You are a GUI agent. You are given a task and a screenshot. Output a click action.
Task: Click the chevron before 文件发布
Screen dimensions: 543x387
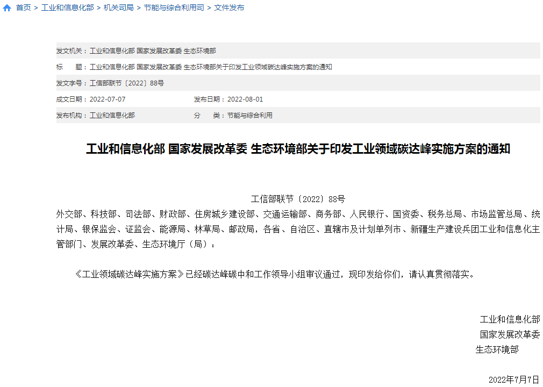[209, 8]
